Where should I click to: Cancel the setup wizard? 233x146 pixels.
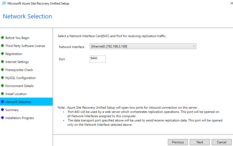[x=222, y=142]
